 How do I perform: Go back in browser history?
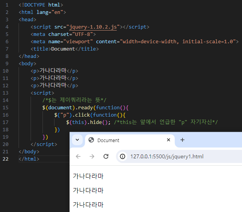pos(78,156)
